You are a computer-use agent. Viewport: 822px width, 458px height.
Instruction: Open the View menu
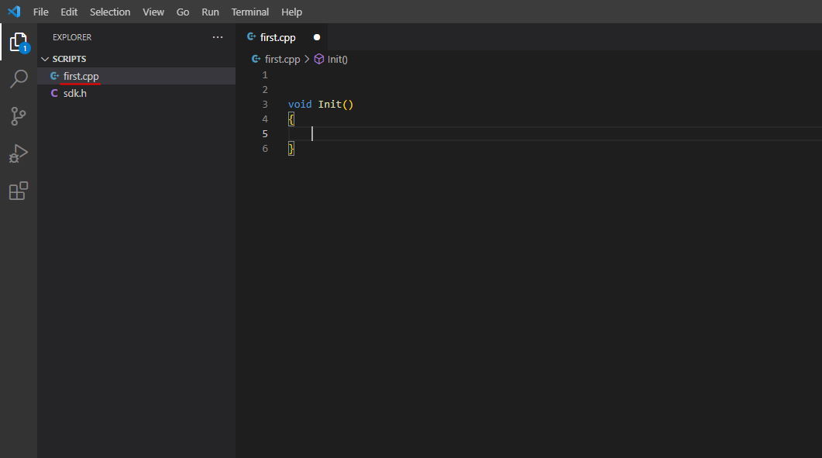click(x=153, y=12)
